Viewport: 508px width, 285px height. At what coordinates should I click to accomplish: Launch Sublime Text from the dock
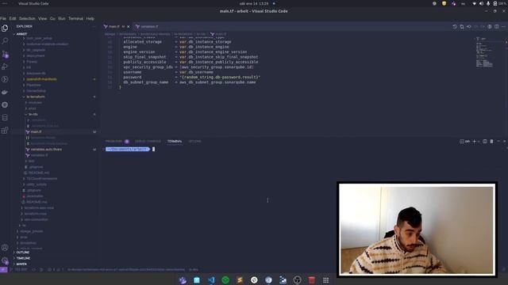[240, 279]
